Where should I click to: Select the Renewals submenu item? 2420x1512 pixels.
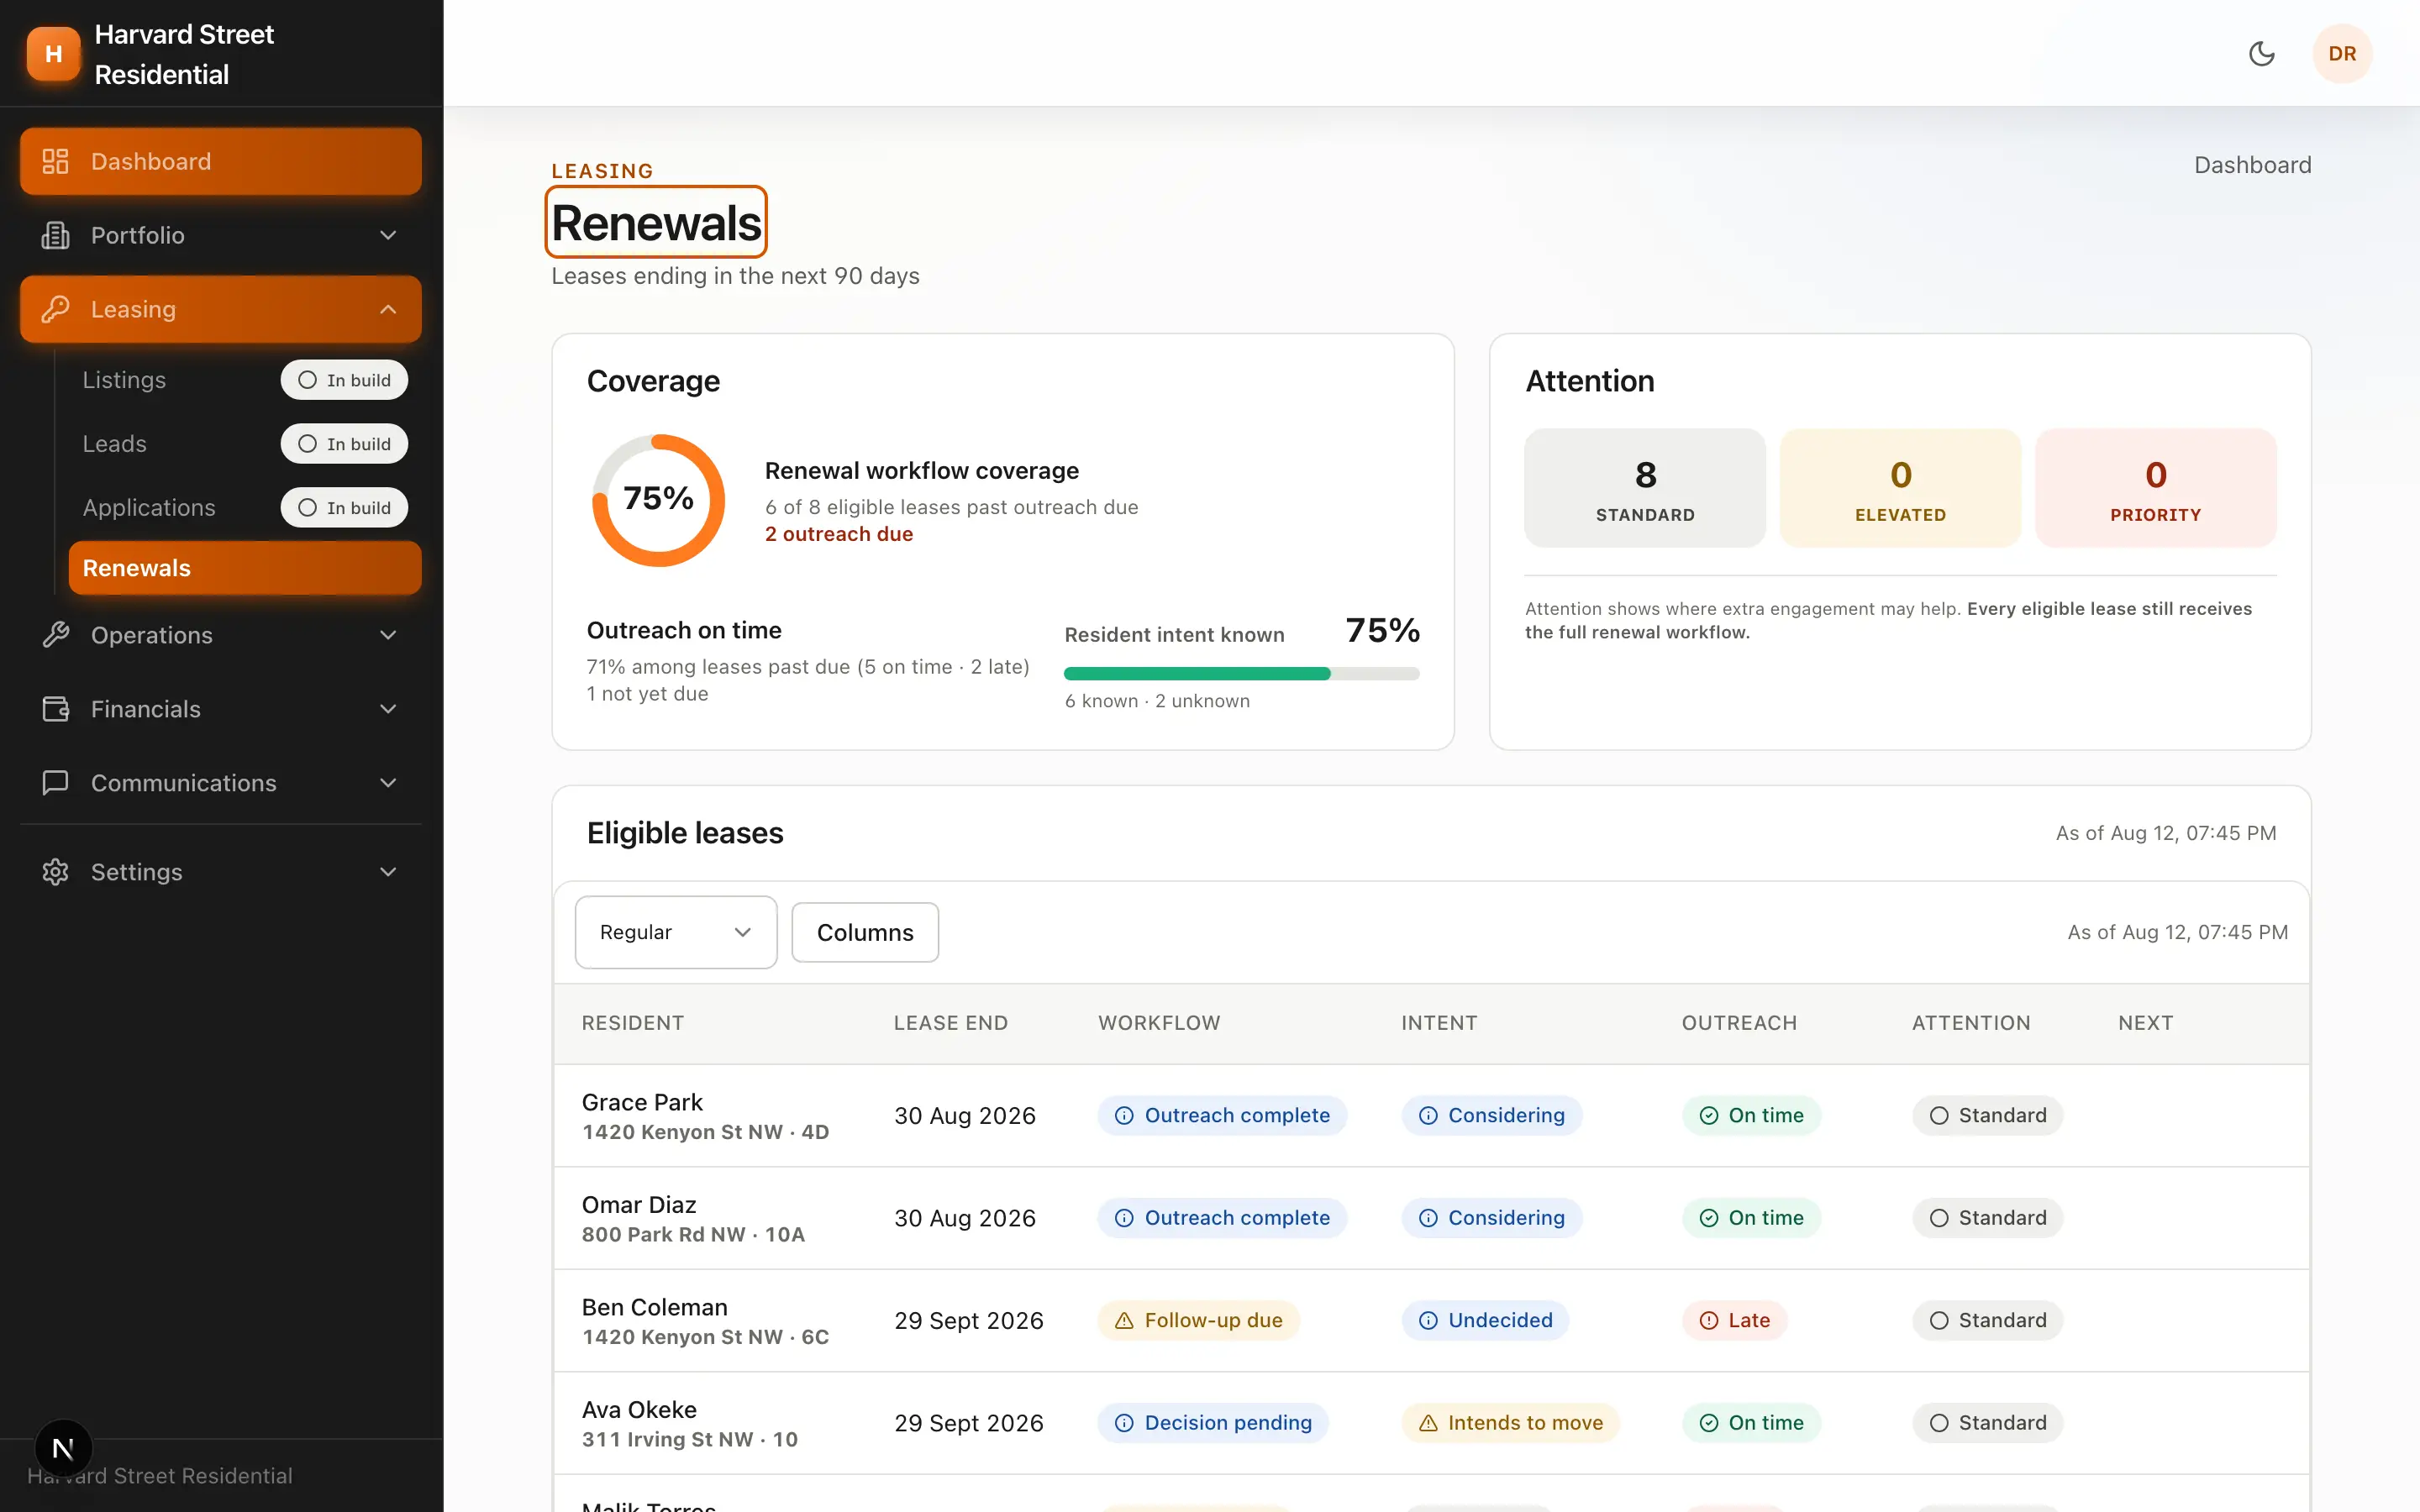(245, 568)
